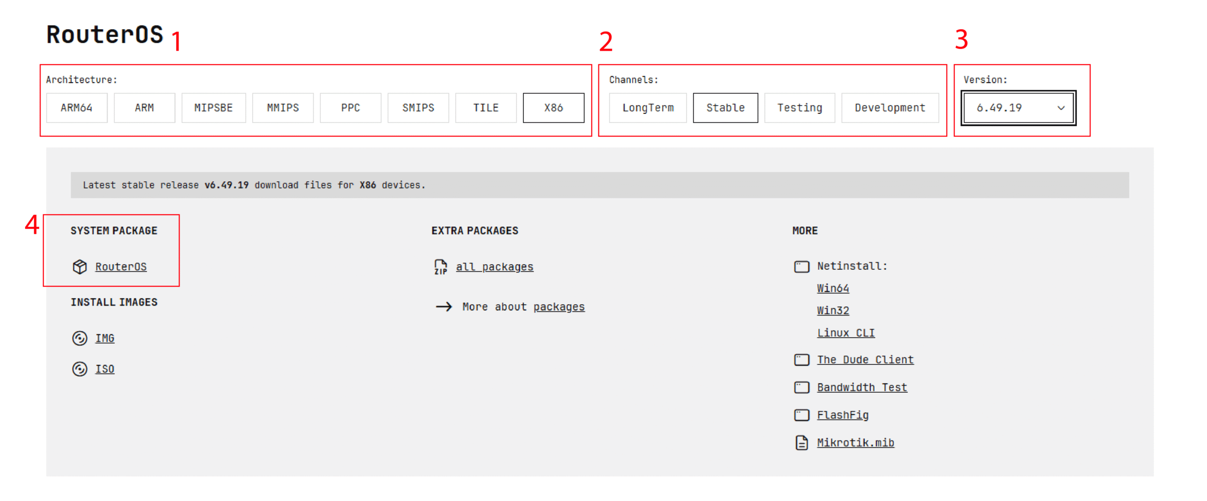Download Netinstall Win32

point(833,310)
